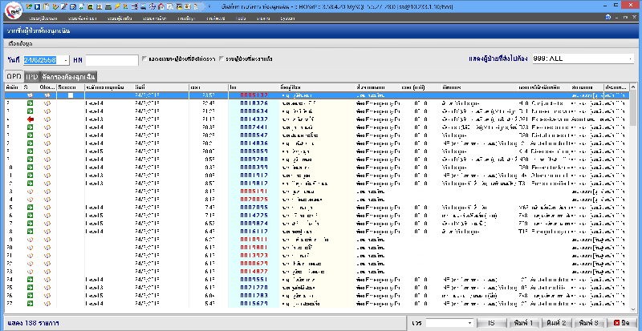
Task: Click the orange status icon in HN 0005191 row
Action: [30, 192]
